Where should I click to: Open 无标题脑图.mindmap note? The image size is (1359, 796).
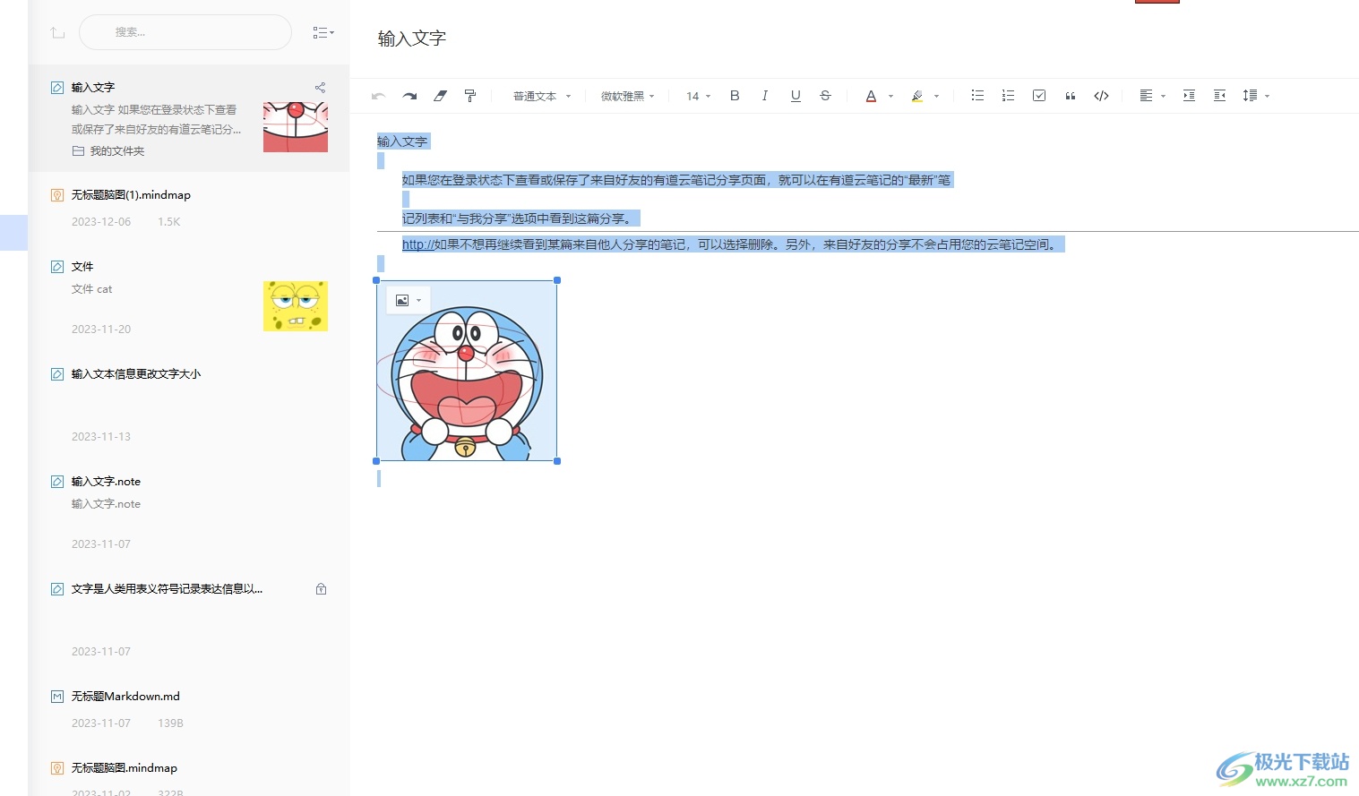pyautogui.click(x=189, y=771)
